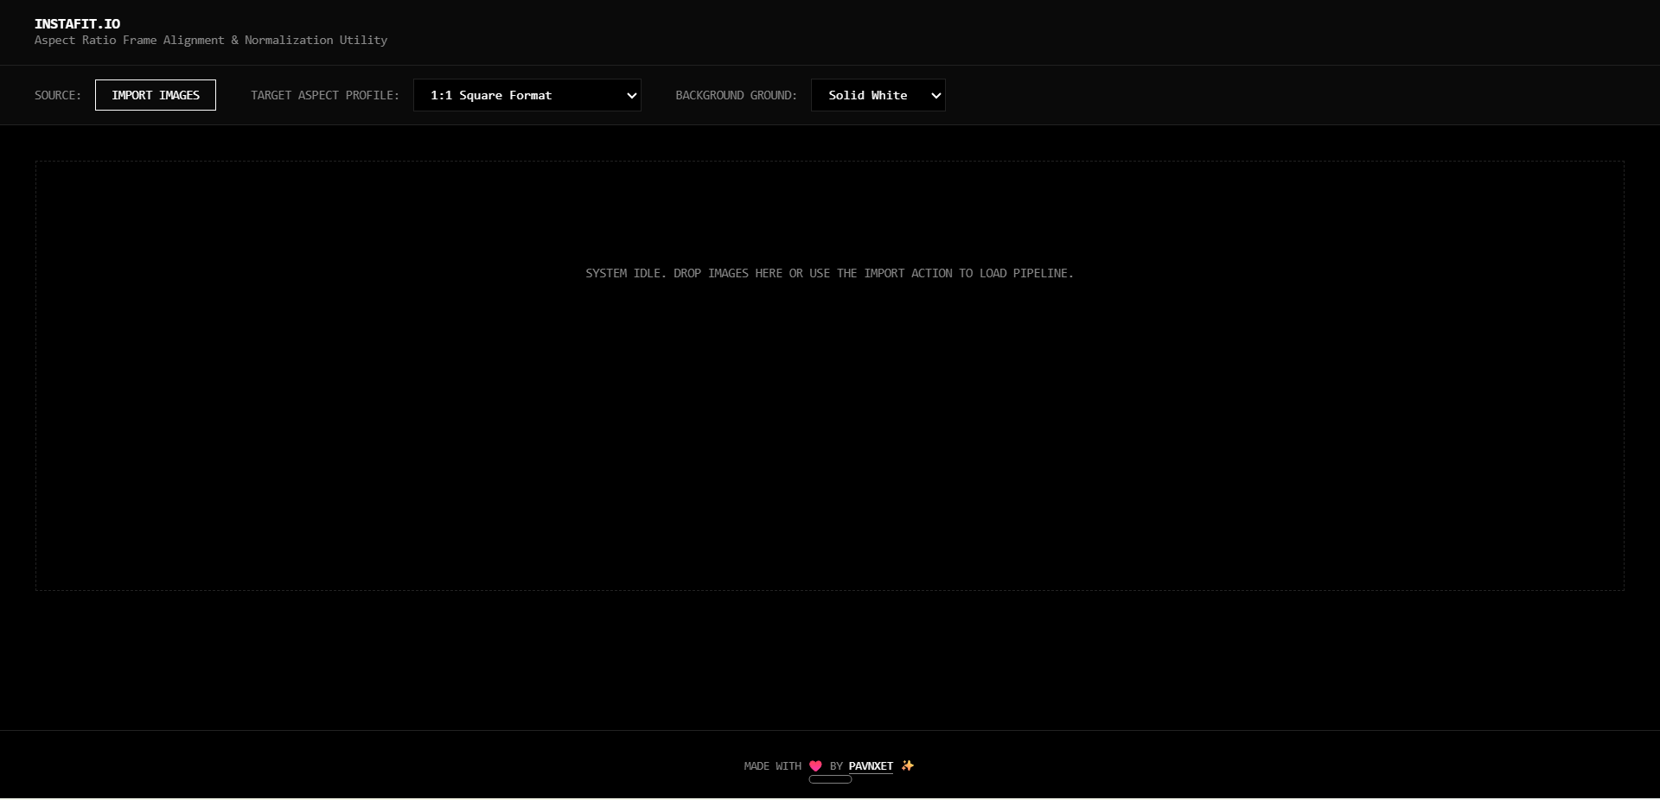Open the PAVNXET footer link
The image size is (1660, 800).
coord(871,766)
